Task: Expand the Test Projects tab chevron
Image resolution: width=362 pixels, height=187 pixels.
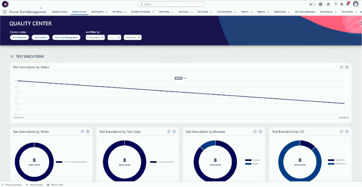Action: click(x=106, y=12)
